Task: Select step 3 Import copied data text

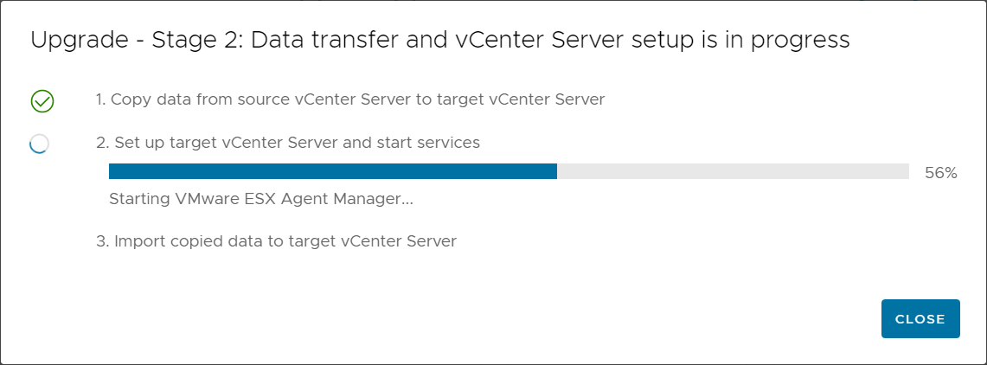Action: coord(276,241)
